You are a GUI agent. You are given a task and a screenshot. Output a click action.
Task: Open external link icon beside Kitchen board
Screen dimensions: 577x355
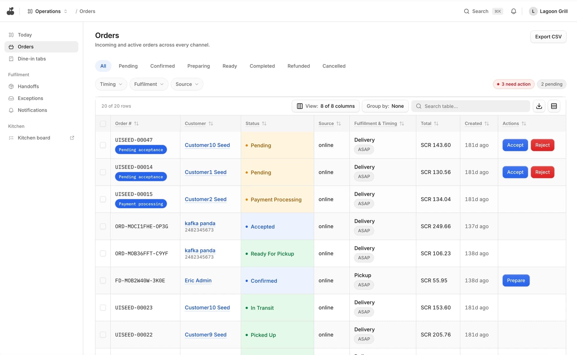(x=72, y=138)
